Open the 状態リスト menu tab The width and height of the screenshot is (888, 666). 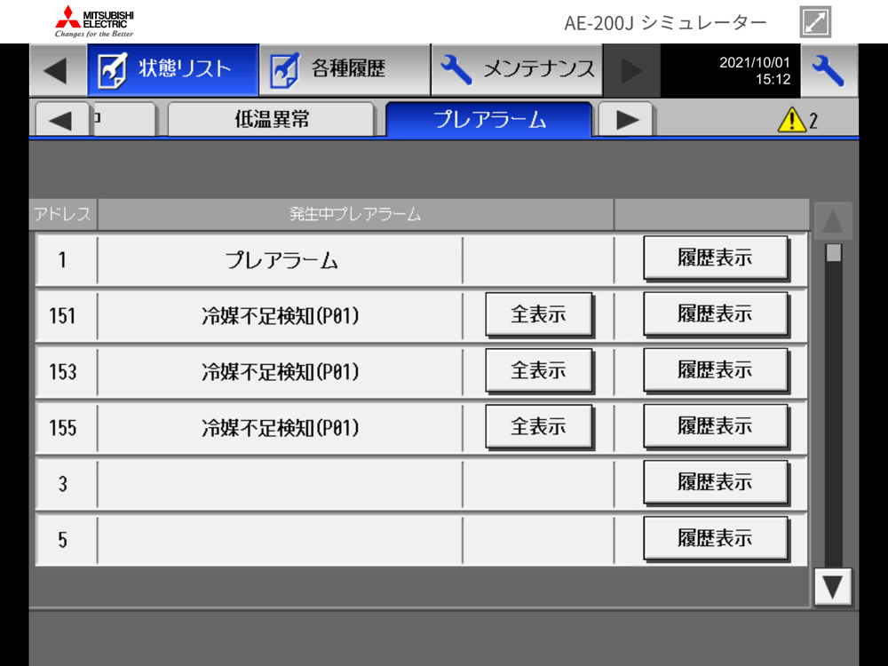[173, 70]
